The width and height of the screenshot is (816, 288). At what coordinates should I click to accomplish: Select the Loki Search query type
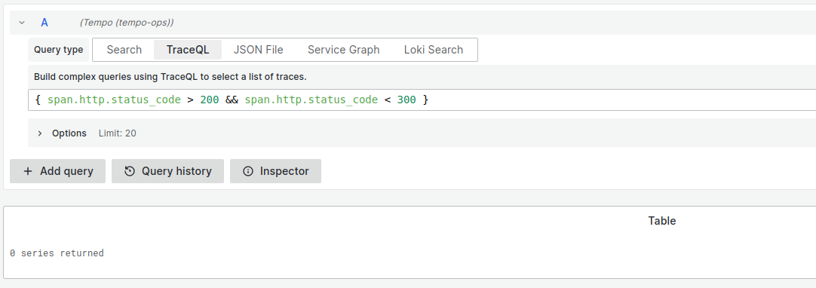click(434, 50)
